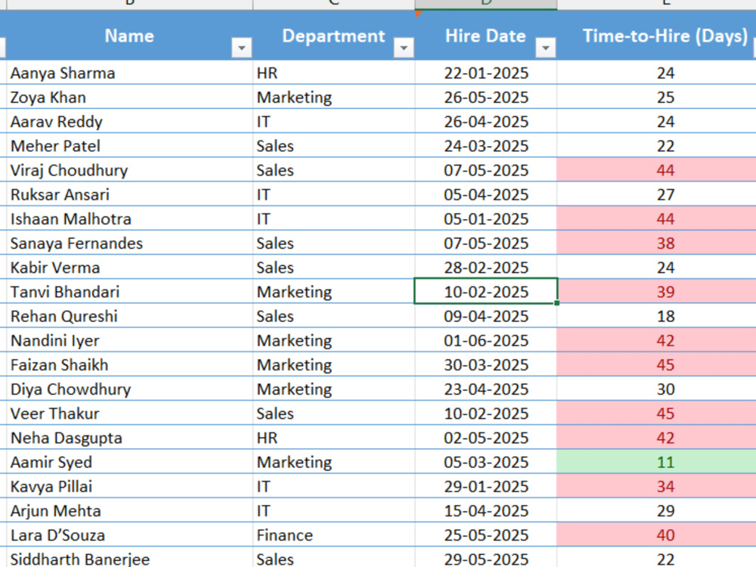Click the Zoya Khan name cell
756x567 pixels.
click(x=129, y=97)
